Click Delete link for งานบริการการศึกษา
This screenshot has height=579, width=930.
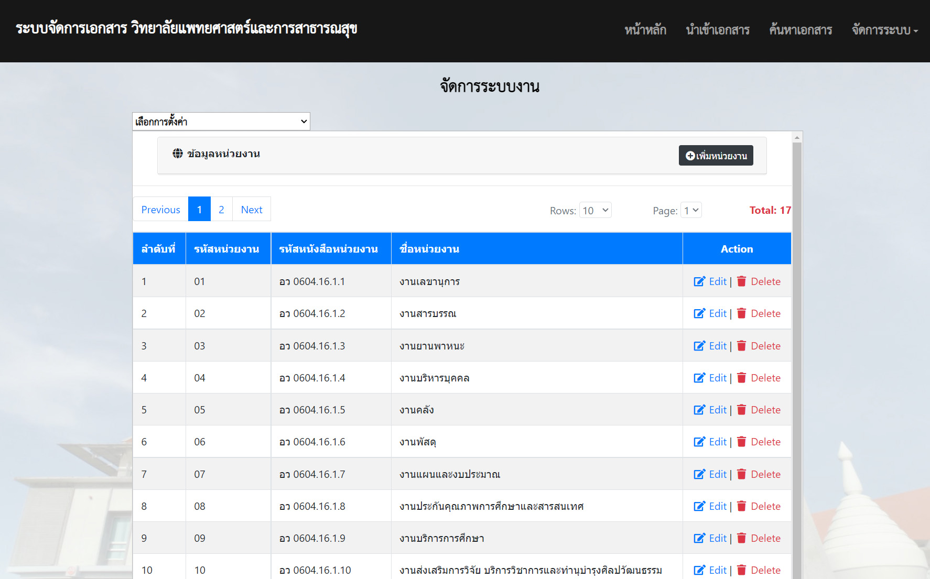pos(765,538)
